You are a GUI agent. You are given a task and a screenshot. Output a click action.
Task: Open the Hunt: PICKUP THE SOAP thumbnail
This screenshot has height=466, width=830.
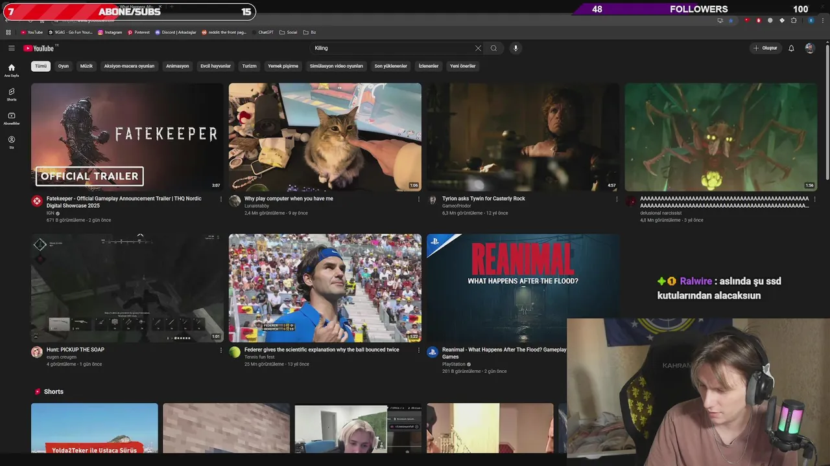[127, 288]
